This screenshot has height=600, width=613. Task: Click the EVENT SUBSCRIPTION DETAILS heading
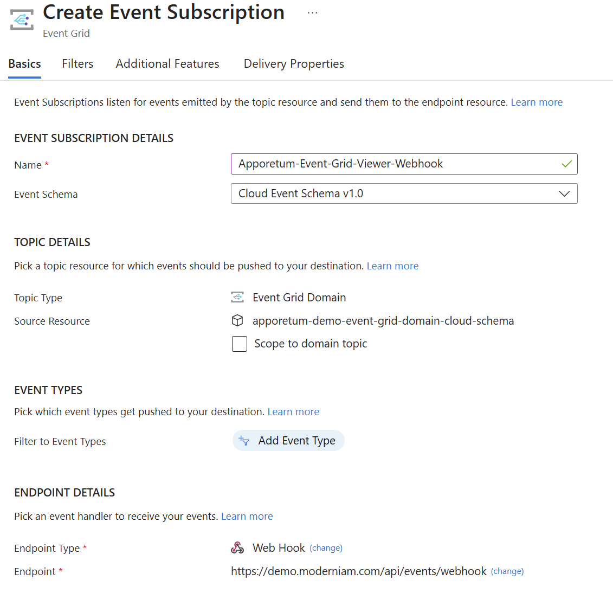point(94,138)
